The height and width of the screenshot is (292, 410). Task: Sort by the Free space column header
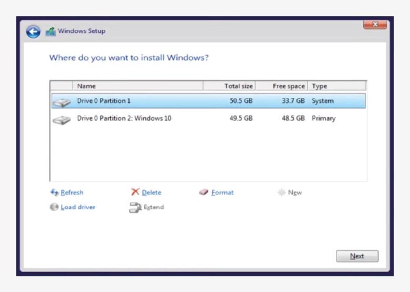coord(282,86)
